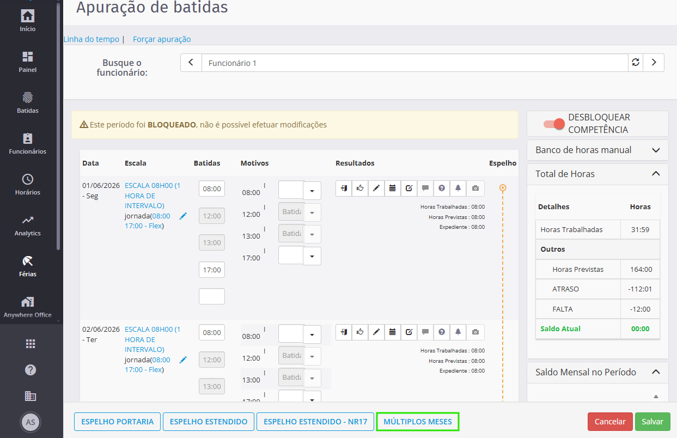This screenshot has height=438, width=677.
Task: Click the MÚLTIPLOS MESES button
Action: point(418,422)
